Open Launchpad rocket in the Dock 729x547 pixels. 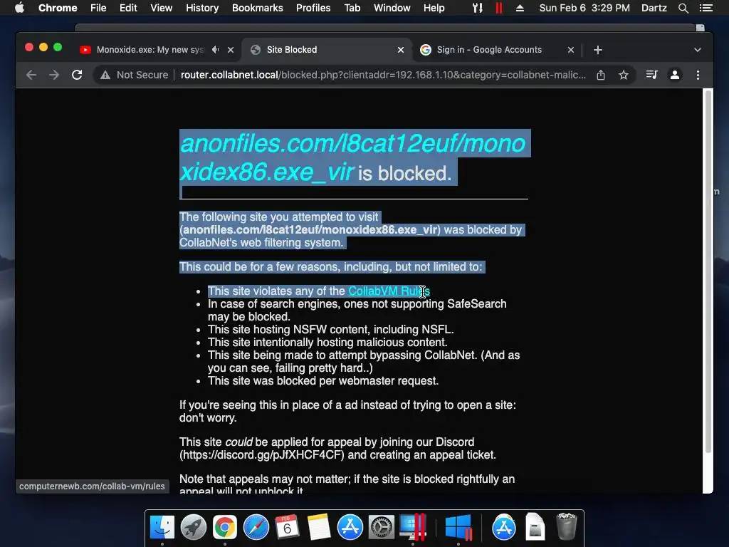[x=194, y=528]
